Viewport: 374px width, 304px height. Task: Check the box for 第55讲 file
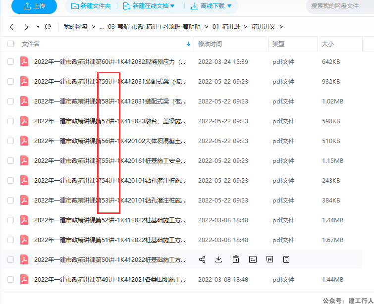pos(10,161)
